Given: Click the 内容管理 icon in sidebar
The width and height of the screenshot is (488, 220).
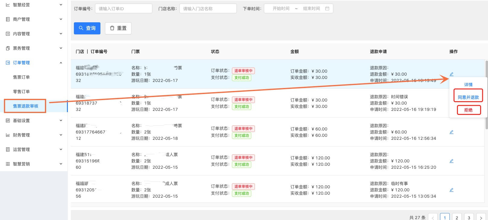Looking at the screenshot, I should (x=8, y=34).
